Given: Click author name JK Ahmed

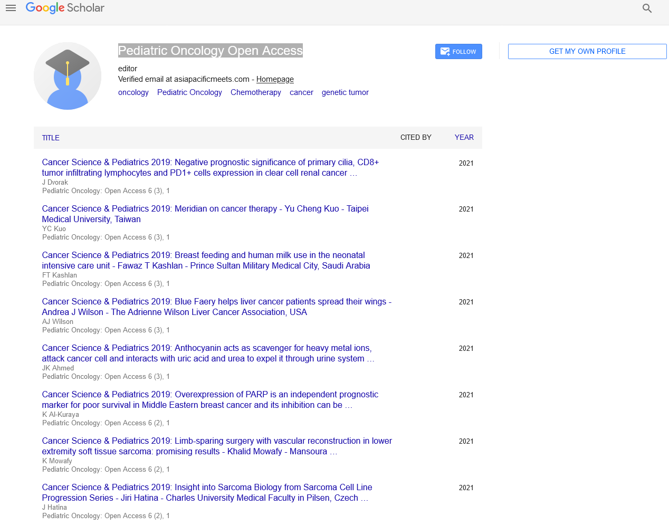Looking at the screenshot, I should 58,368.
